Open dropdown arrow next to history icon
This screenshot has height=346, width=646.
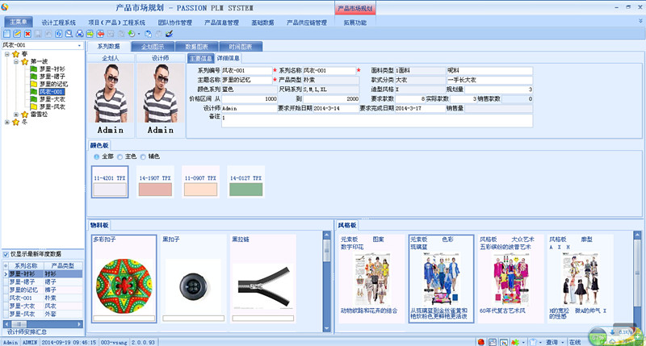click(138, 34)
